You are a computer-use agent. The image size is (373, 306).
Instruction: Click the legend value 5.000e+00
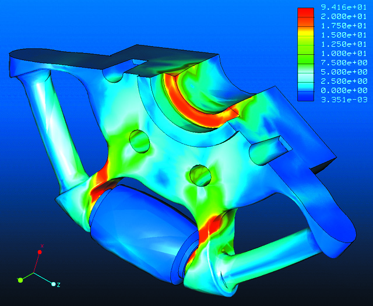pyautogui.click(x=344, y=72)
